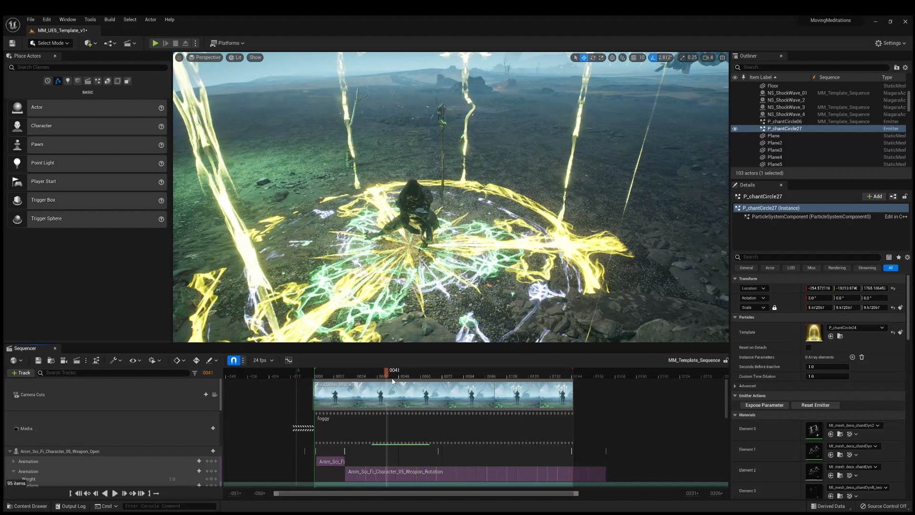Screen dimensions: 915x515
Task: Select the Rendering filter tab in Details
Action: point(837,268)
